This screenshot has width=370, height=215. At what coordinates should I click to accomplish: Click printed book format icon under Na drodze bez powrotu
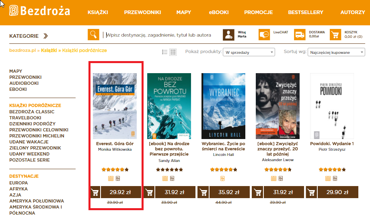(165, 178)
